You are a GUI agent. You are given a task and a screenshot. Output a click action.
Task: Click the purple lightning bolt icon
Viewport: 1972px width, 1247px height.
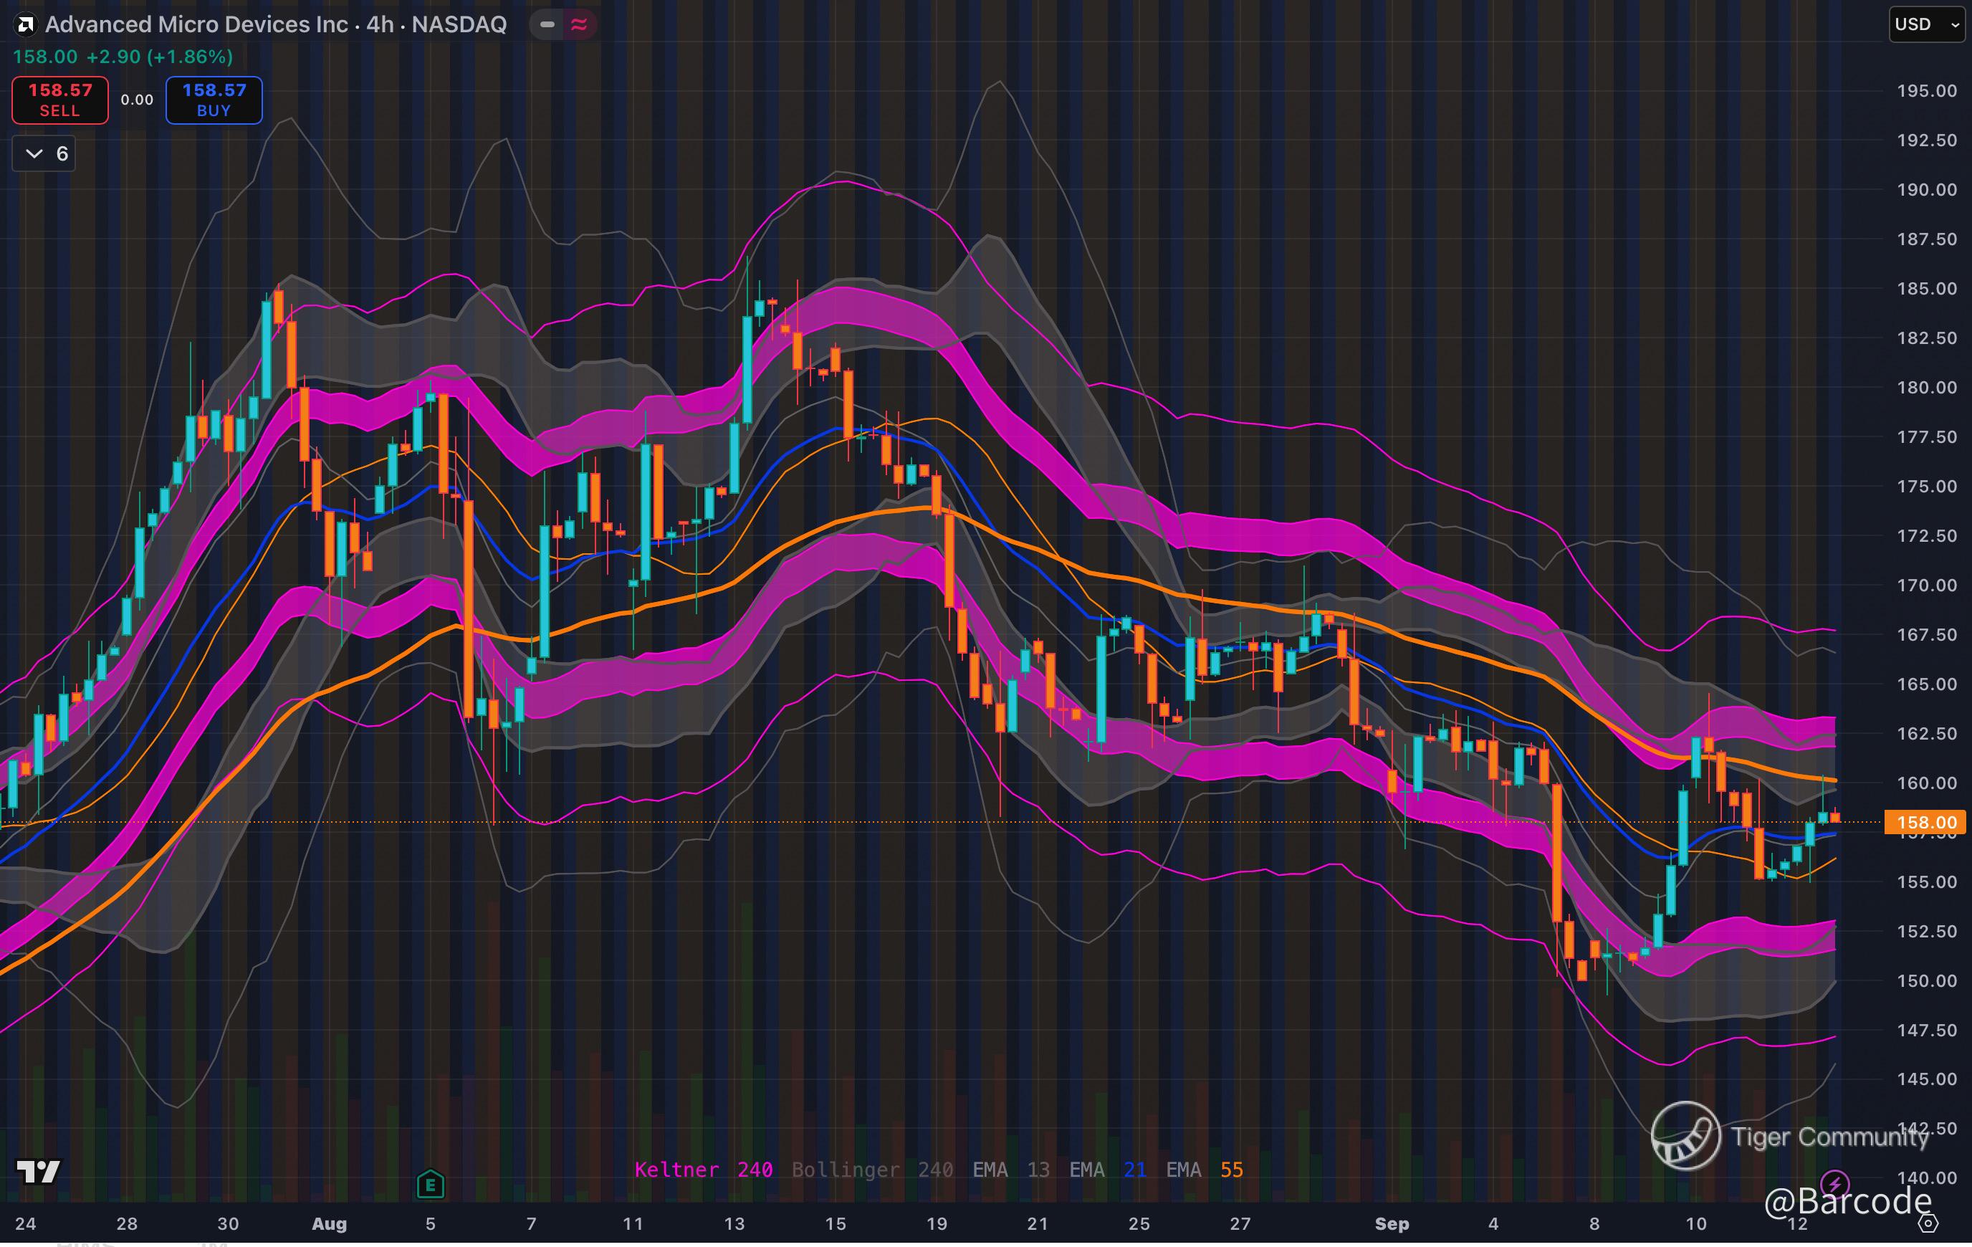[1834, 1183]
